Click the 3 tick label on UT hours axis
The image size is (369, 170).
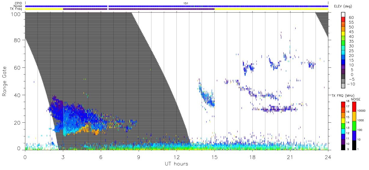click(63, 157)
